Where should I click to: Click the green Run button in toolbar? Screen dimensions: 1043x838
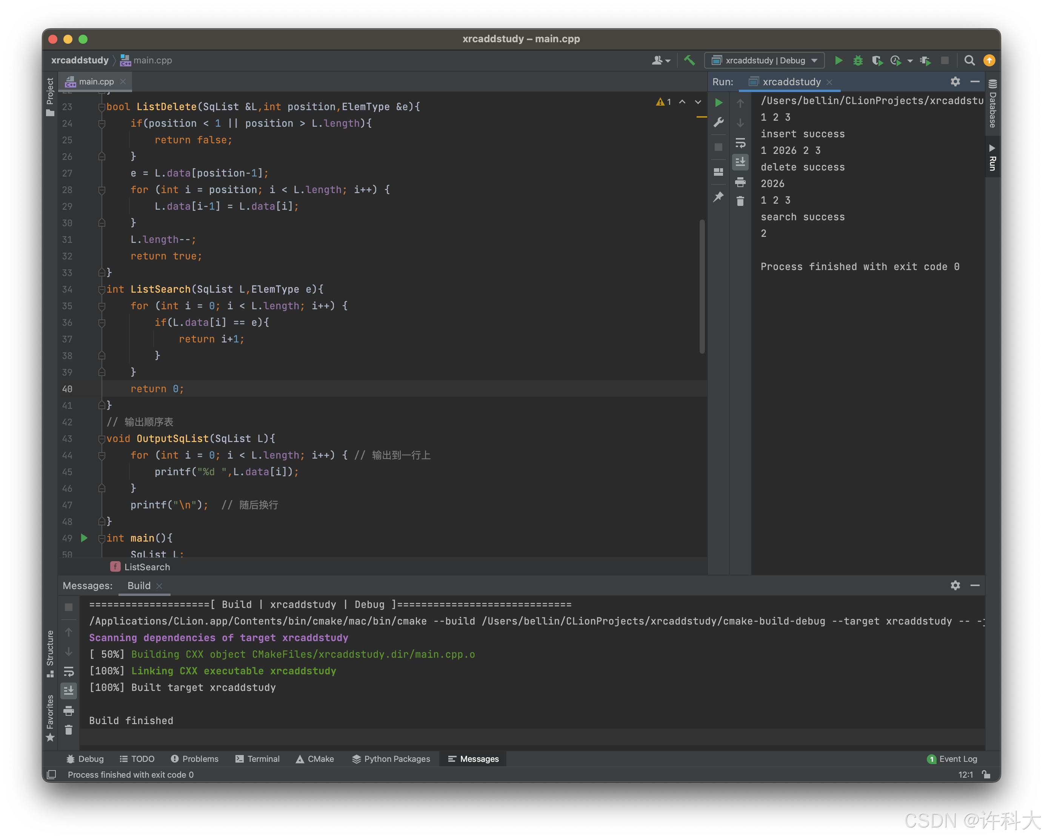pos(838,60)
